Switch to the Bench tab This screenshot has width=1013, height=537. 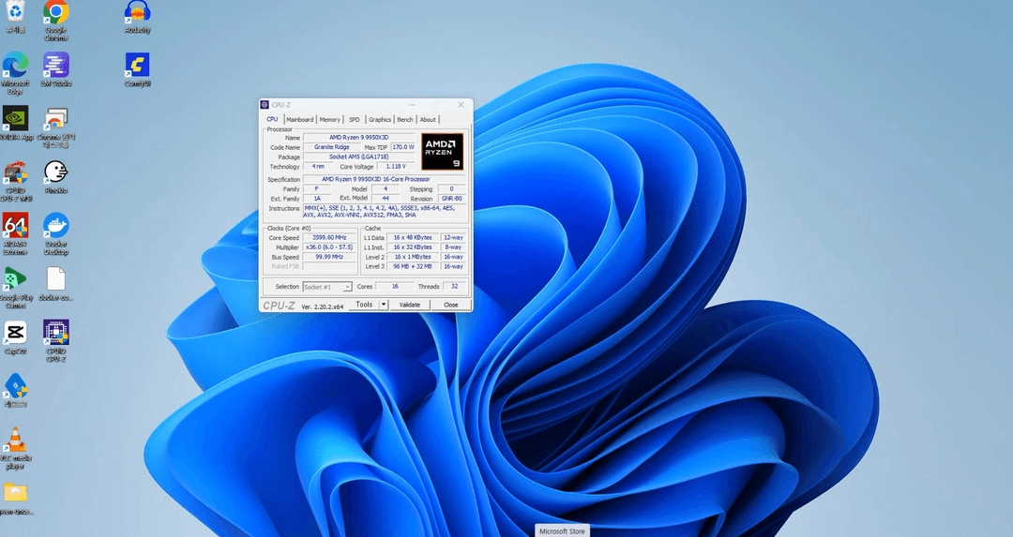(x=405, y=119)
